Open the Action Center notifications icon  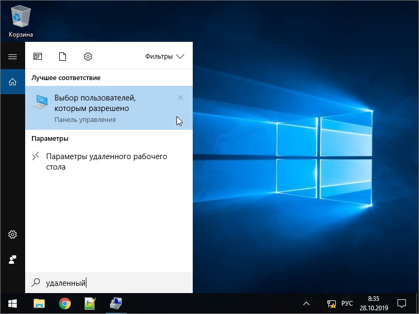pyautogui.click(x=402, y=304)
